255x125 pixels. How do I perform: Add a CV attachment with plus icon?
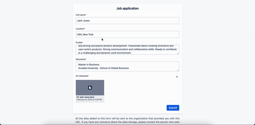[x=177, y=77]
